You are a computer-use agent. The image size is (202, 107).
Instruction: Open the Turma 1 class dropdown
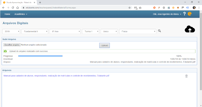pos(91,31)
